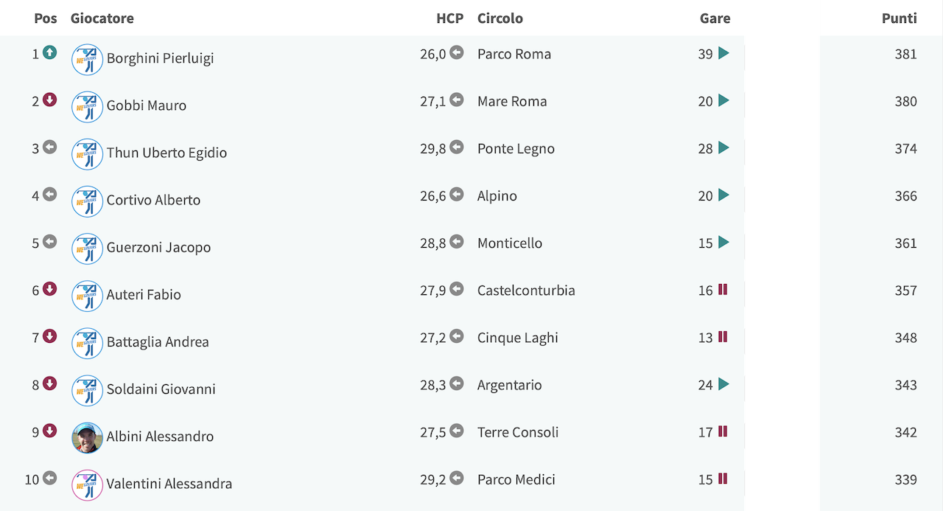Screen dimensions: 943x511
Task: Sort the table by the HCP header
Action: (x=449, y=18)
